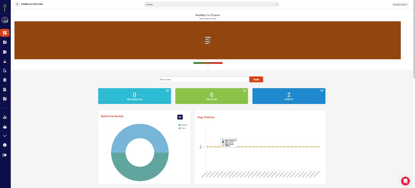Screen dimensions: 415x188
Task: Click the flask icon in the sidebar
Action: point(5,61)
